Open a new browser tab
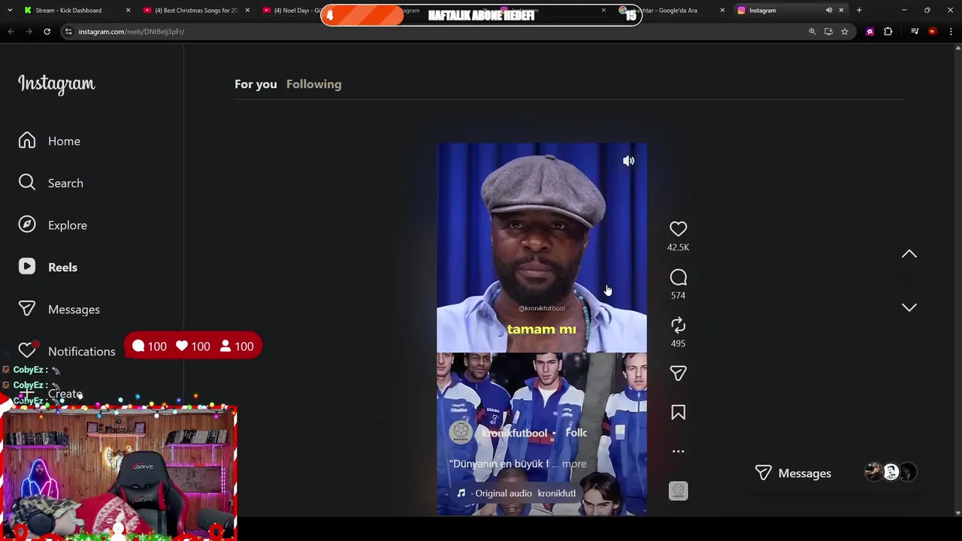 pyautogui.click(x=859, y=11)
